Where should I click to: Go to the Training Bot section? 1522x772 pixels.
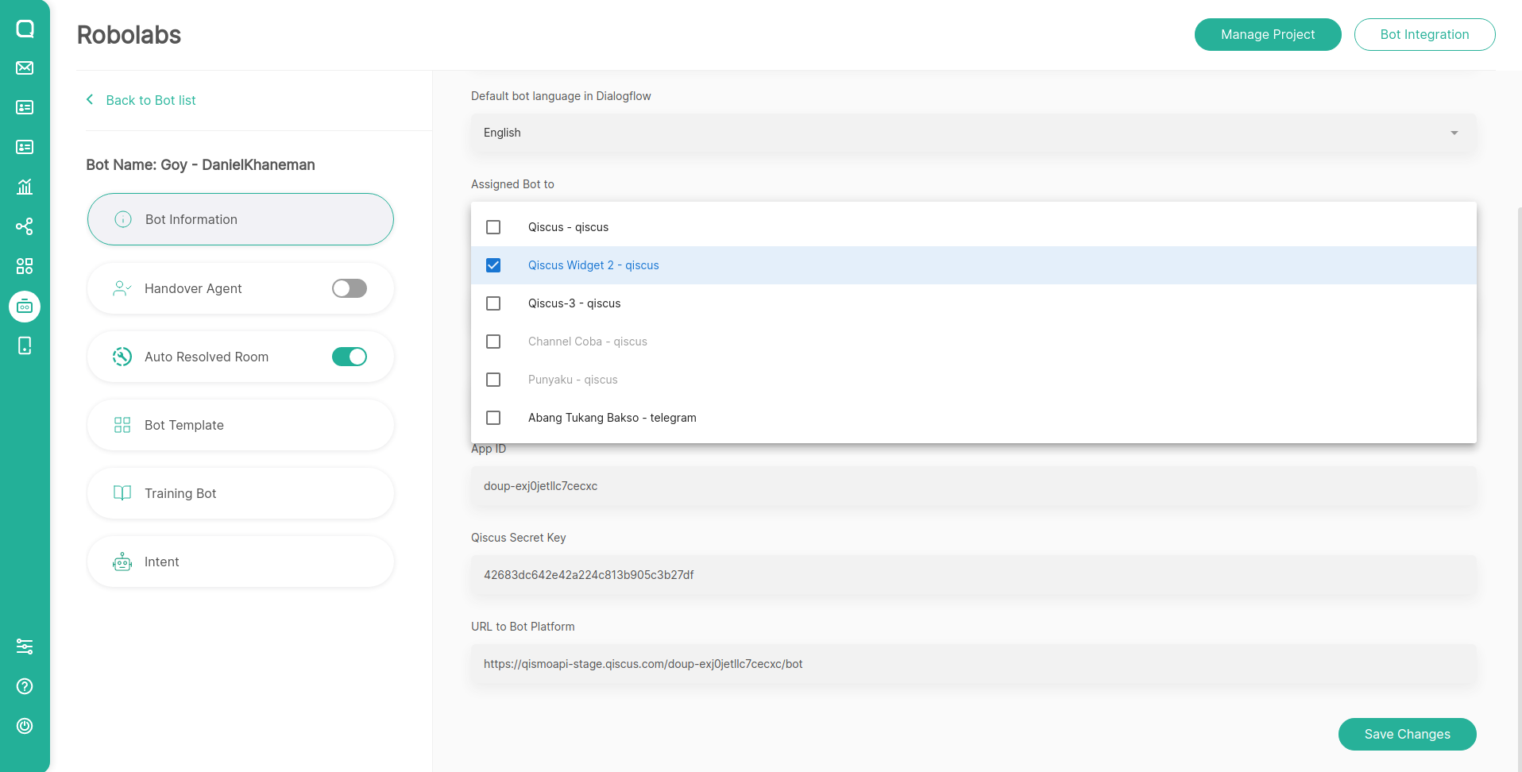[240, 493]
